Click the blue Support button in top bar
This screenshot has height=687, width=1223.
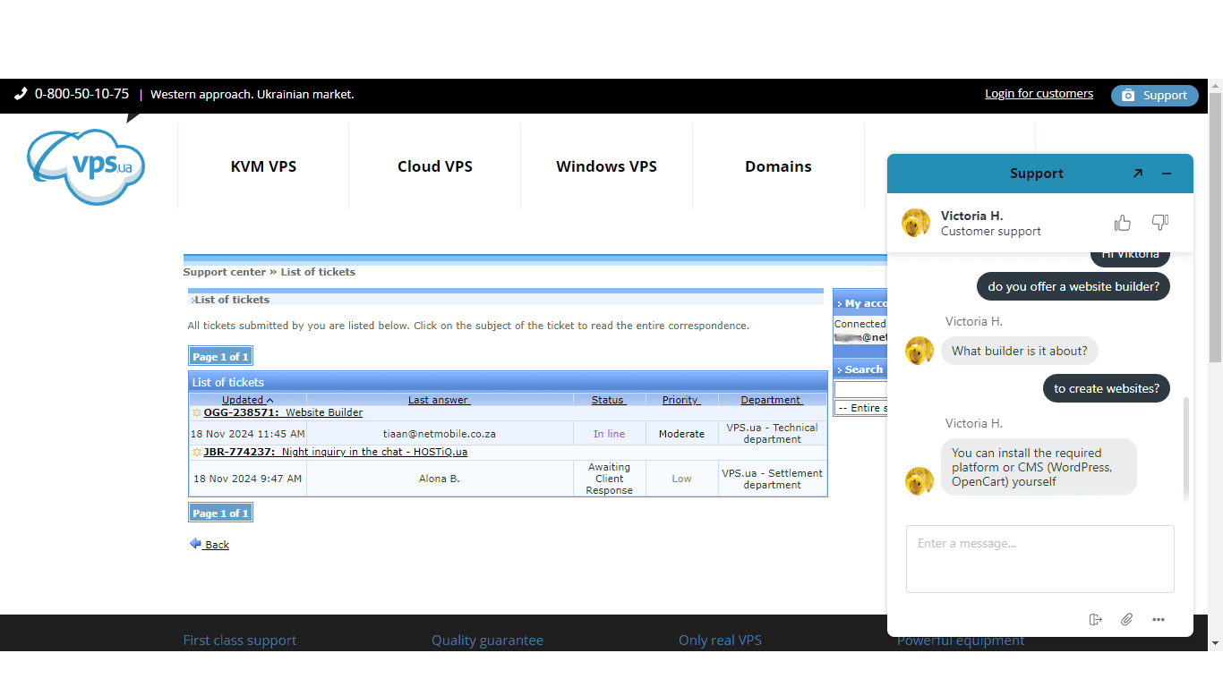pos(1155,96)
